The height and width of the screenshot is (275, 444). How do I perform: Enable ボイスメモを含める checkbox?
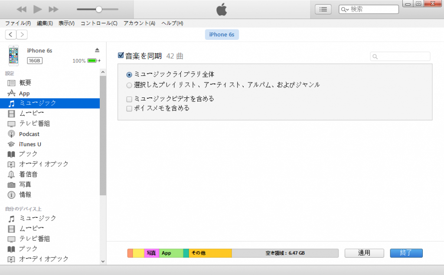coord(129,109)
